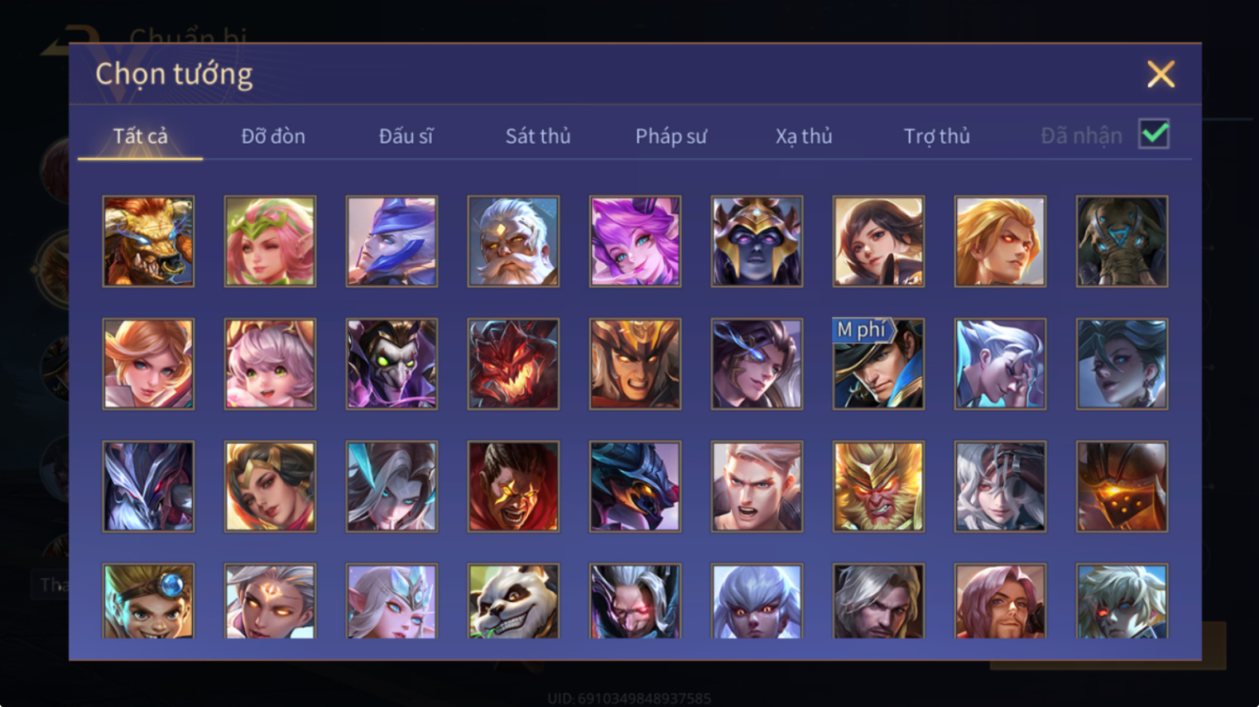The width and height of the screenshot is (1259, 707).
Task: Open the 'Đấu sĩ' tab
Action: [x=406, y=136]
